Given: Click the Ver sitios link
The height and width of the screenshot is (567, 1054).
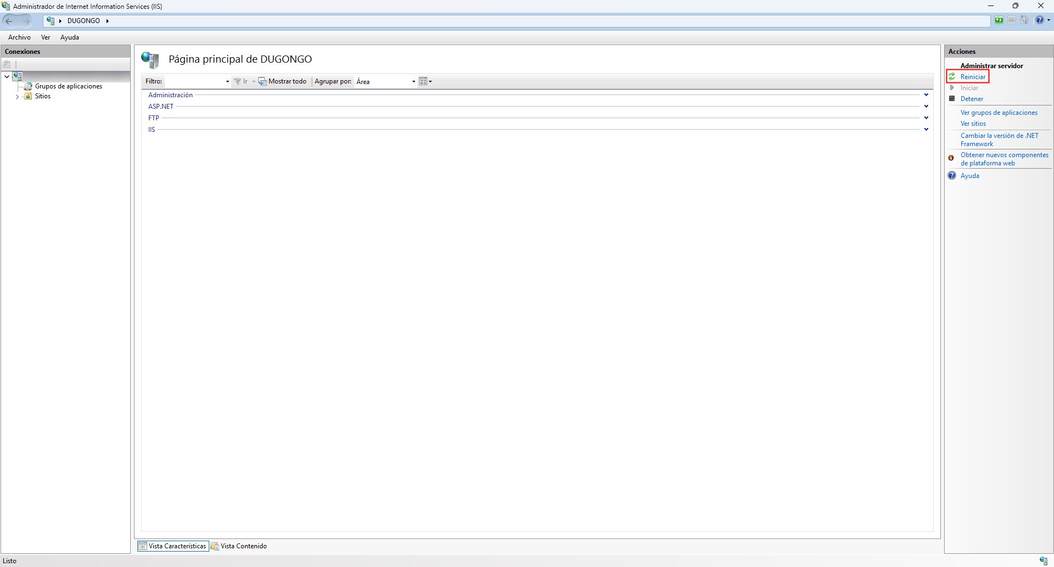Looking at the screenshot, I should (973, 124).
